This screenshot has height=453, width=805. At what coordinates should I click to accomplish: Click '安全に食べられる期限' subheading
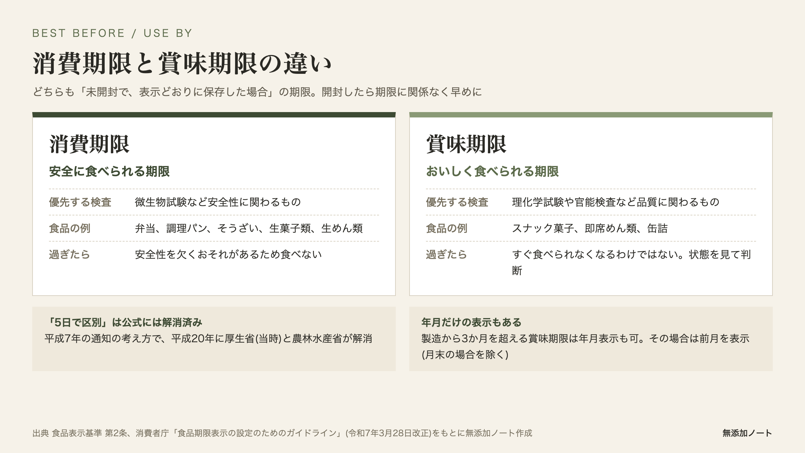(x=109, y=171)
